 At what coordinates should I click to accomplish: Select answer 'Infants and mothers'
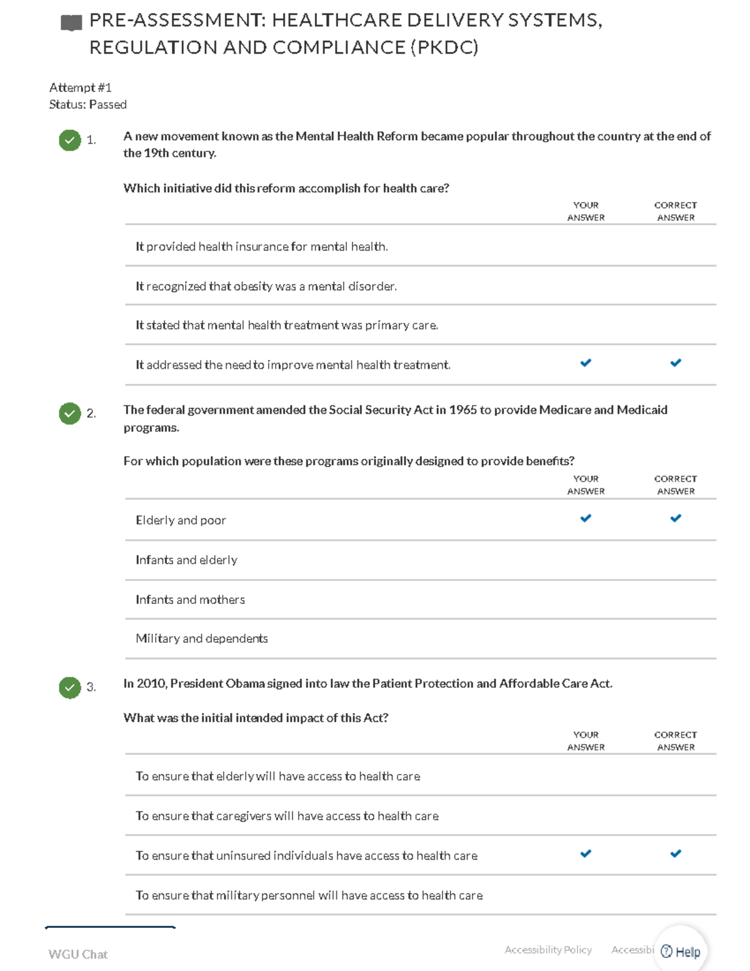click(x=421, y=600)
